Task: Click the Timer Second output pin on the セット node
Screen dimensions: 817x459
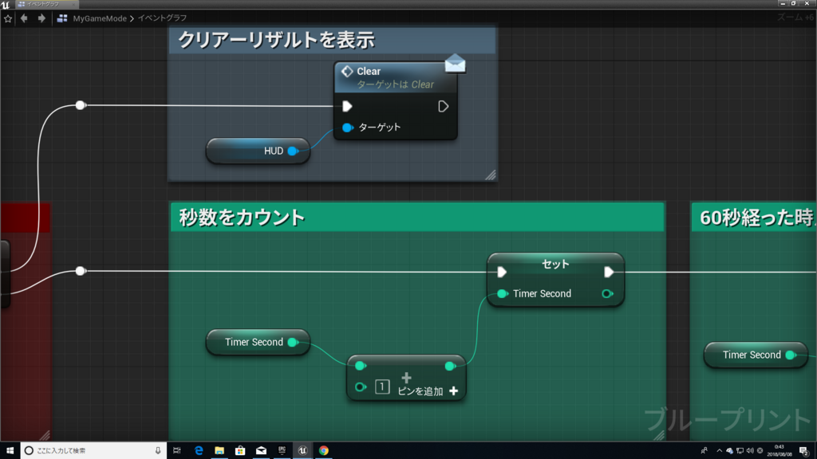Action: tap(608, 293)
